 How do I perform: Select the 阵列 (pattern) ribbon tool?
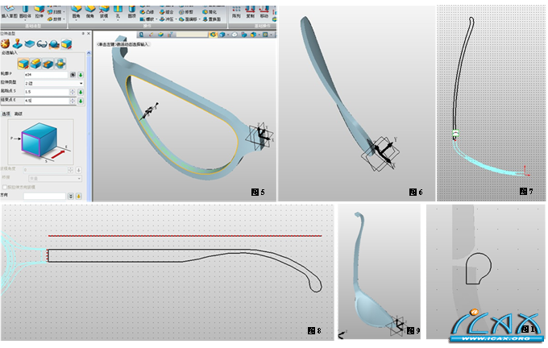(x=237, y=11)
